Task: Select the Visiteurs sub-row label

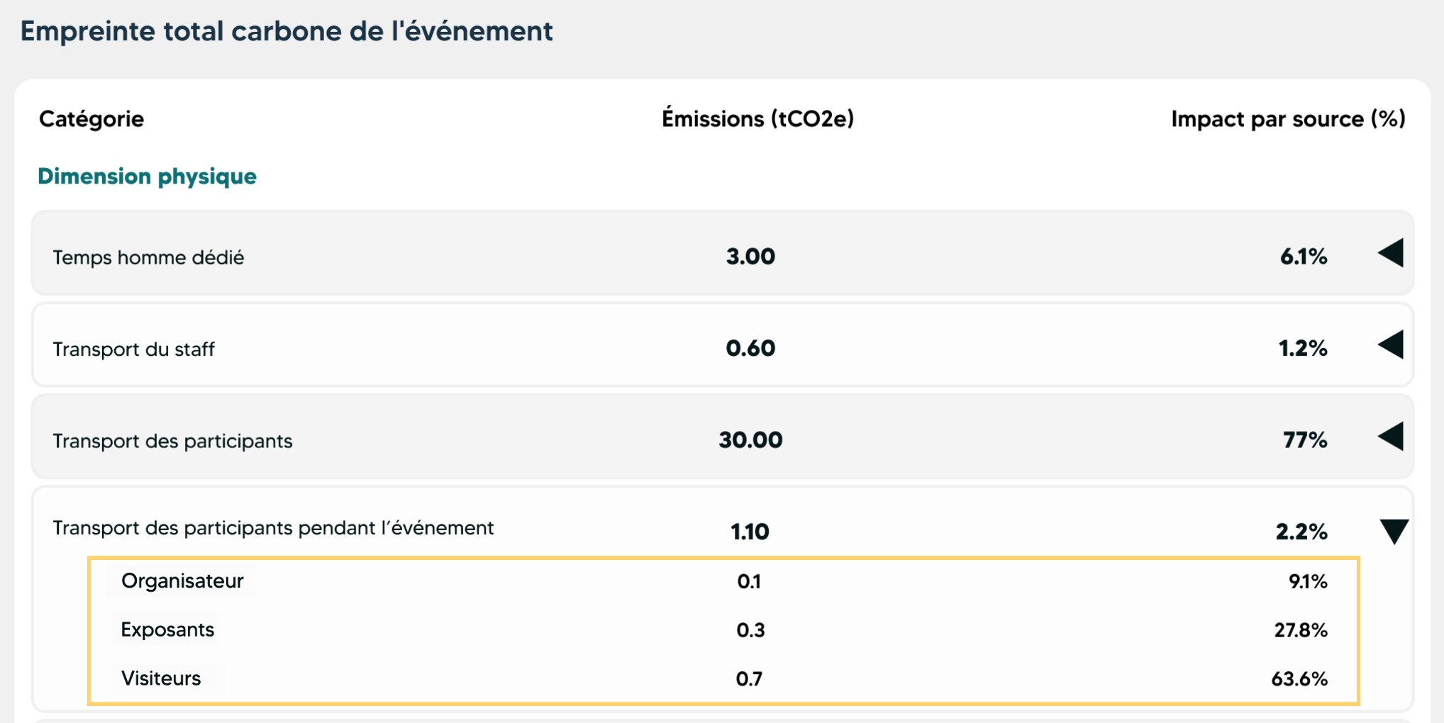Action: pos(161,678)
